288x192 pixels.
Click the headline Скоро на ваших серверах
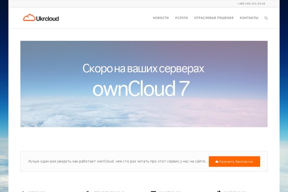[143, 69]
